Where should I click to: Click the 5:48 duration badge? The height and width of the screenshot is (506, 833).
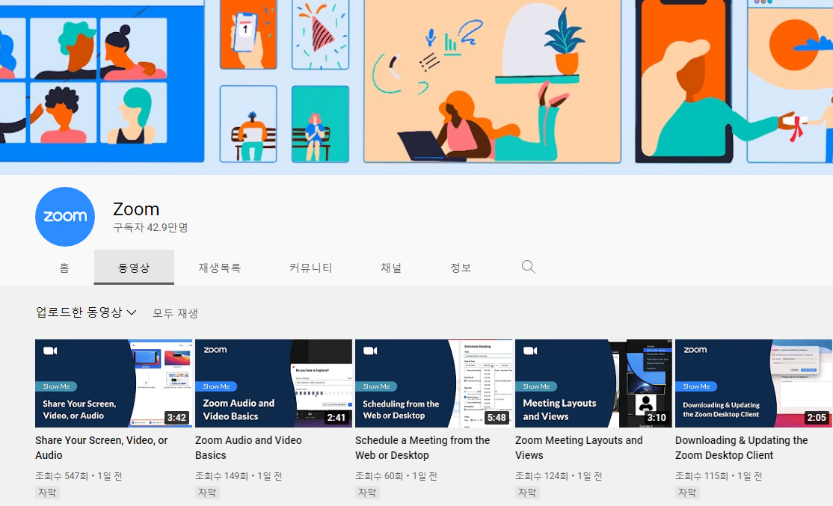click(497, 417)
